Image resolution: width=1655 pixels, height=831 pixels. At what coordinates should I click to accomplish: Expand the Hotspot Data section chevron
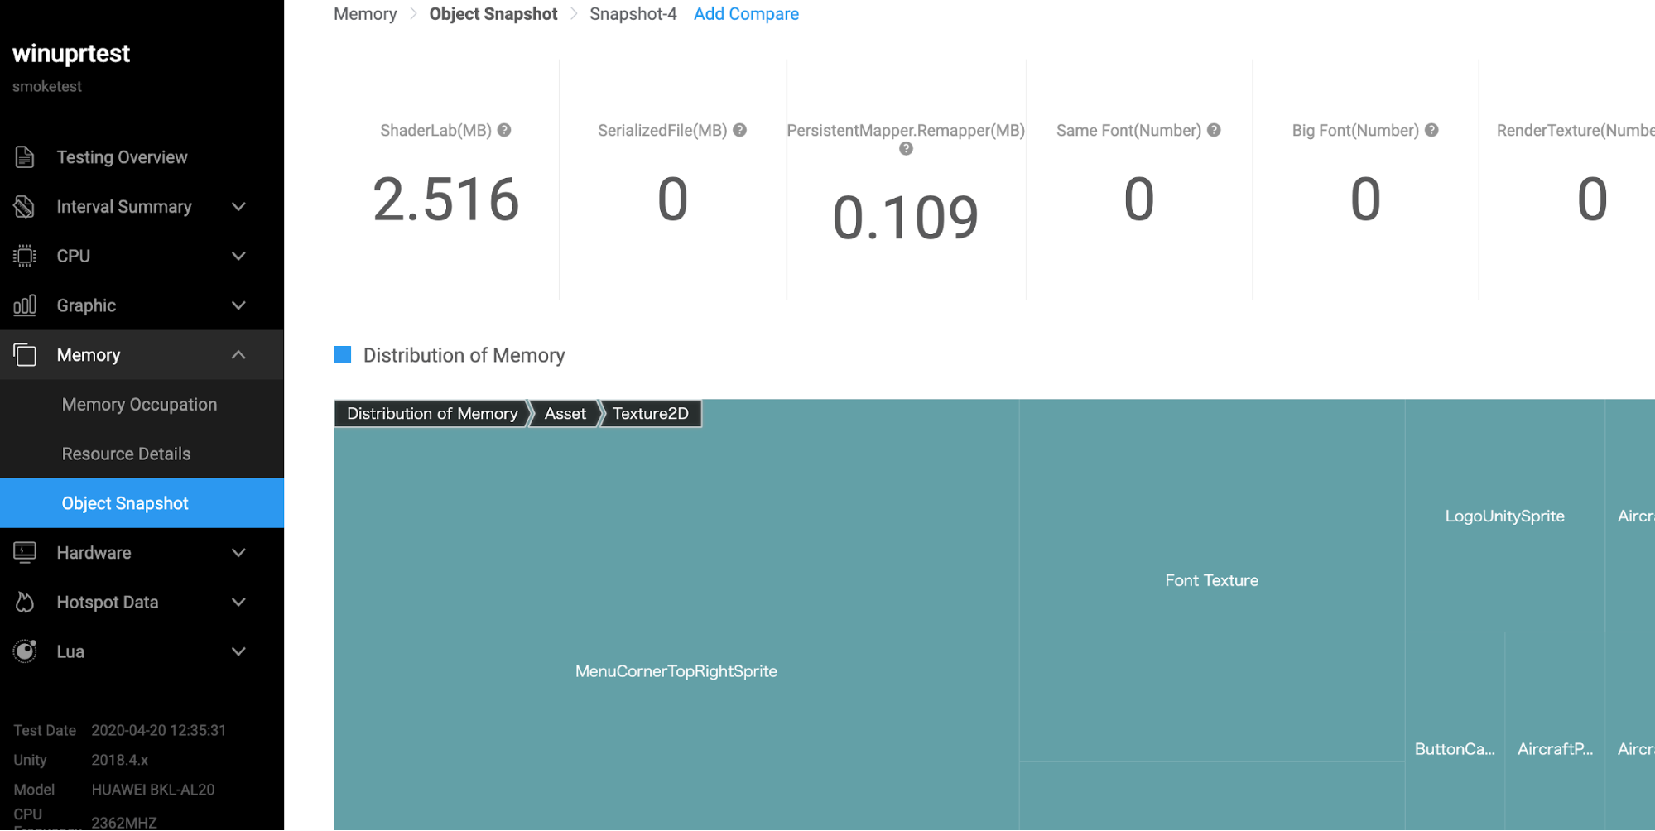click(238, 602)
